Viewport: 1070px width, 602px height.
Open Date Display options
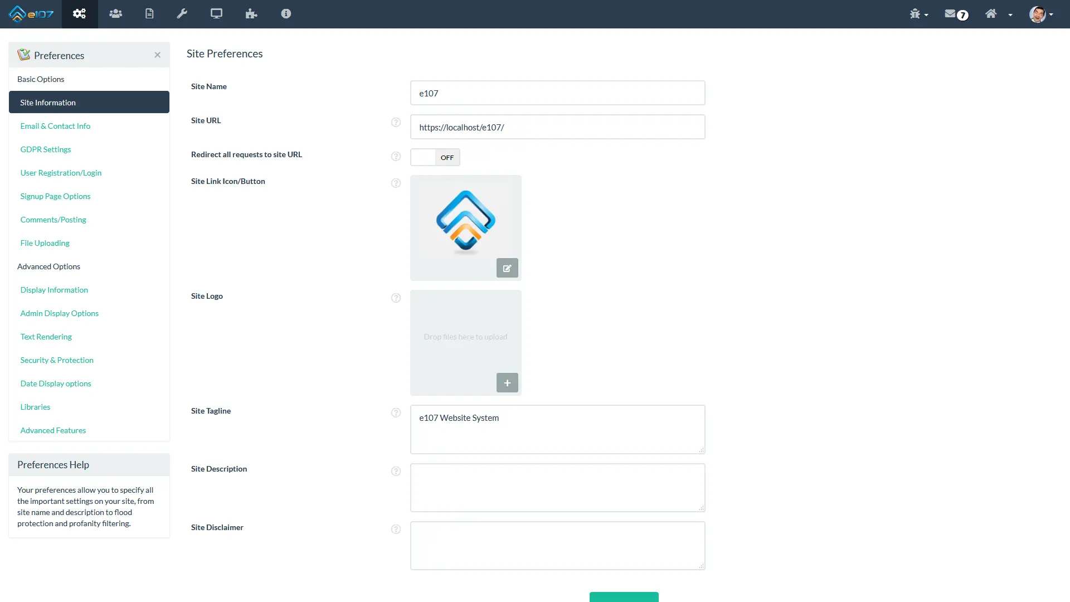click(56, 383)
